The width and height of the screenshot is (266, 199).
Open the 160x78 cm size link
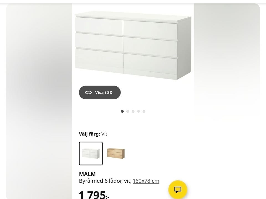pos(146,181)
